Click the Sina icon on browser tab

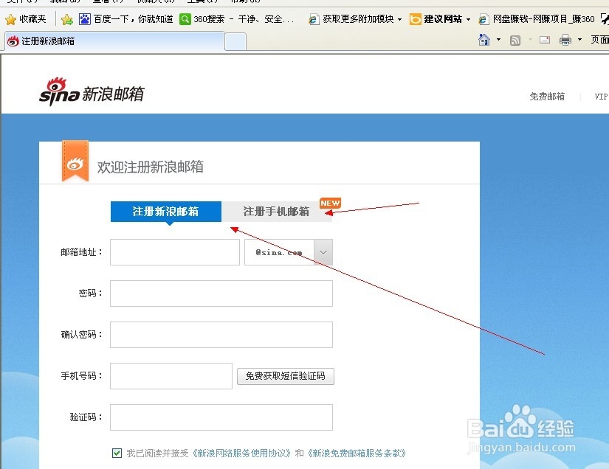(13, 41)
